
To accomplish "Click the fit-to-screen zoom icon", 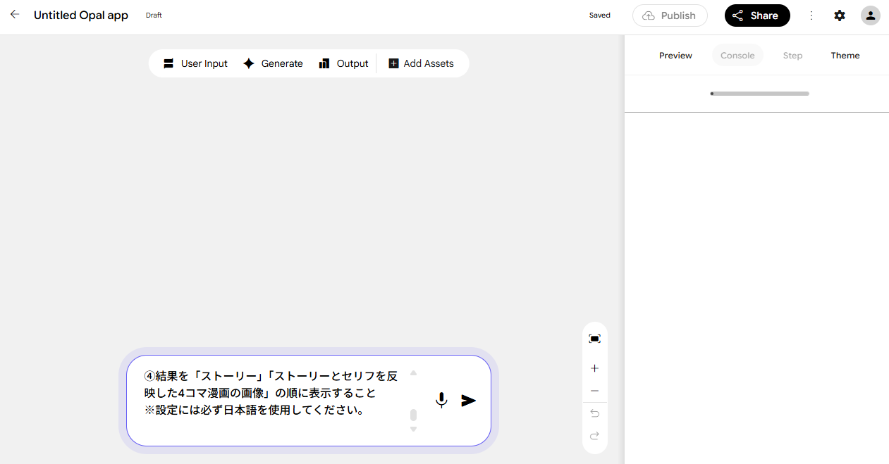I will point(594,339).
